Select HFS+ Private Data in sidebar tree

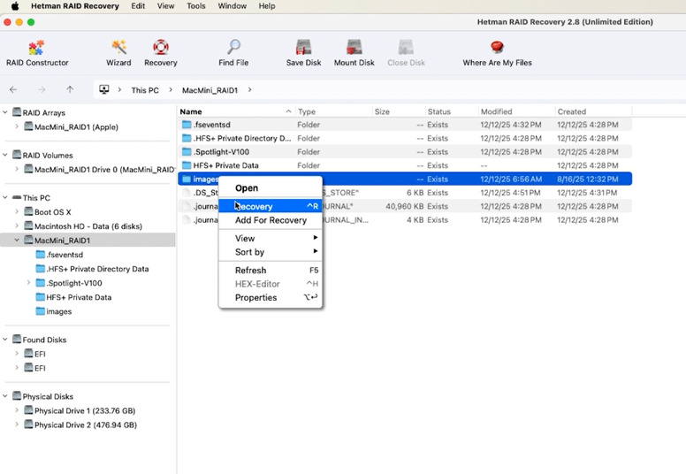[73, 297]
